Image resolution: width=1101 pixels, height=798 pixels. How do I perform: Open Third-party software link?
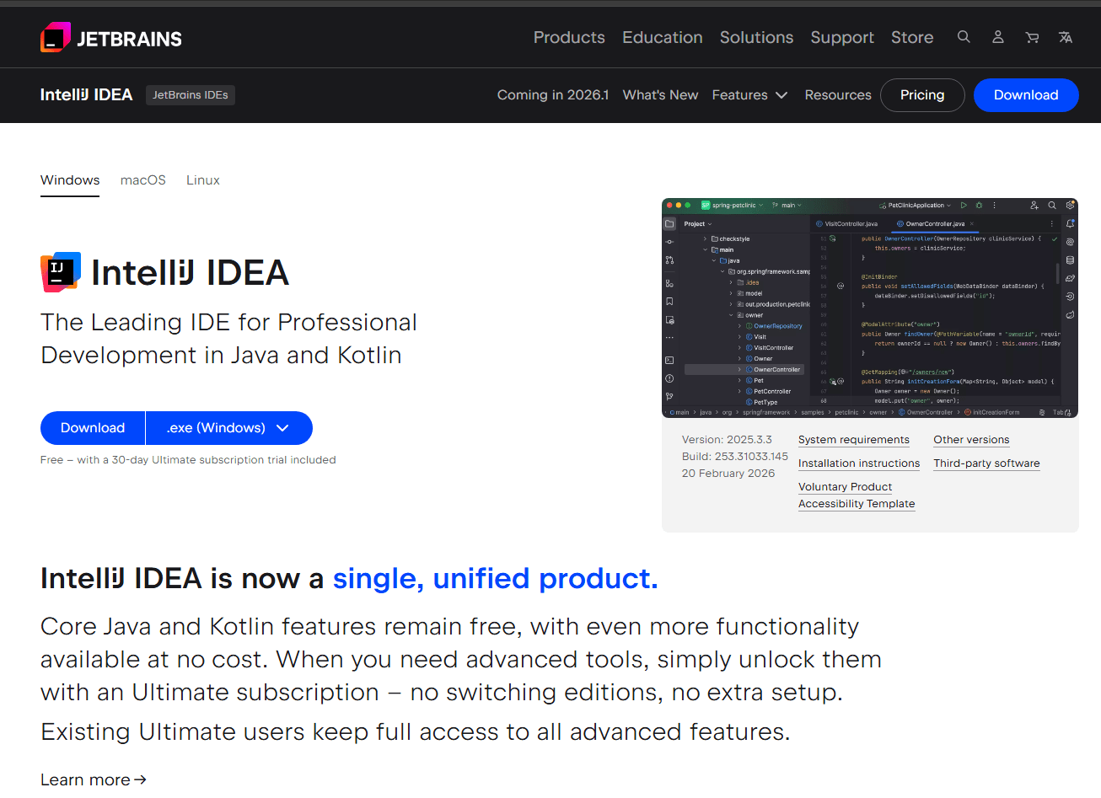986,463
